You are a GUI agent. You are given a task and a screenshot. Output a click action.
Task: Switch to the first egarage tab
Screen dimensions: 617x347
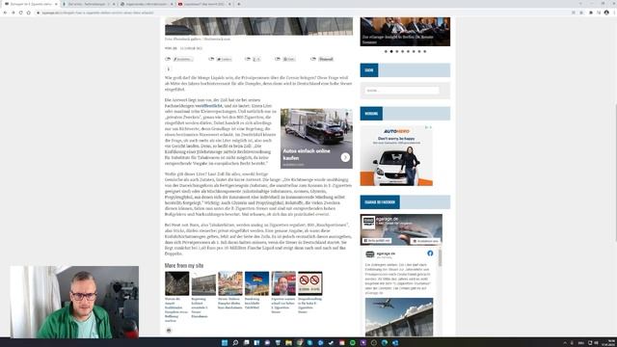coord(31,4)
